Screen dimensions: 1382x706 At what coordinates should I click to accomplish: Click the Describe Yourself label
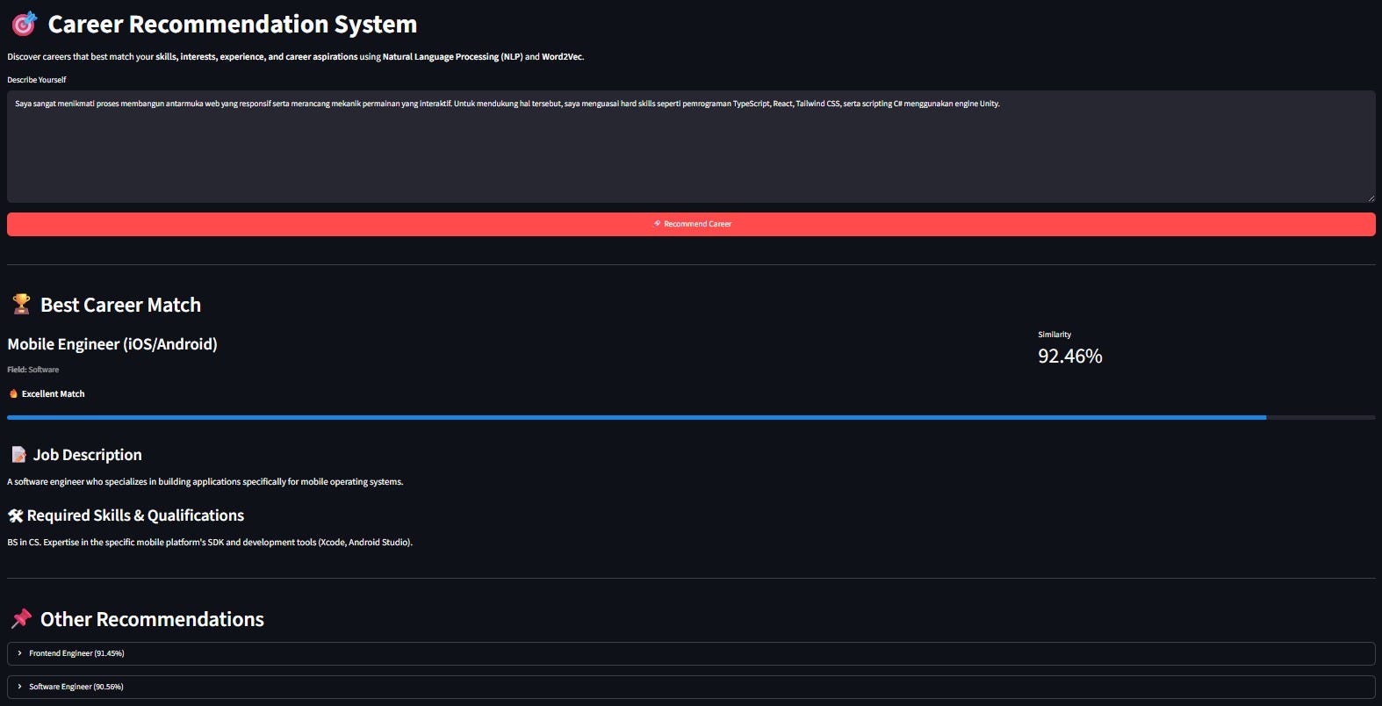[x=37, y=80]
